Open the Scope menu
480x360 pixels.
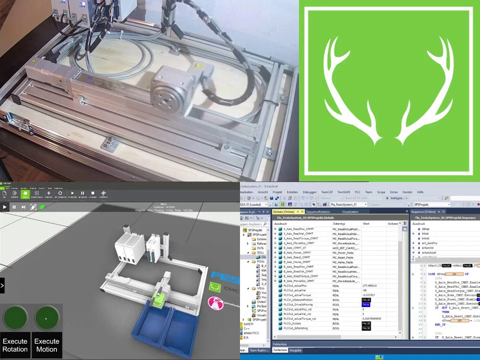pos(381,192)
